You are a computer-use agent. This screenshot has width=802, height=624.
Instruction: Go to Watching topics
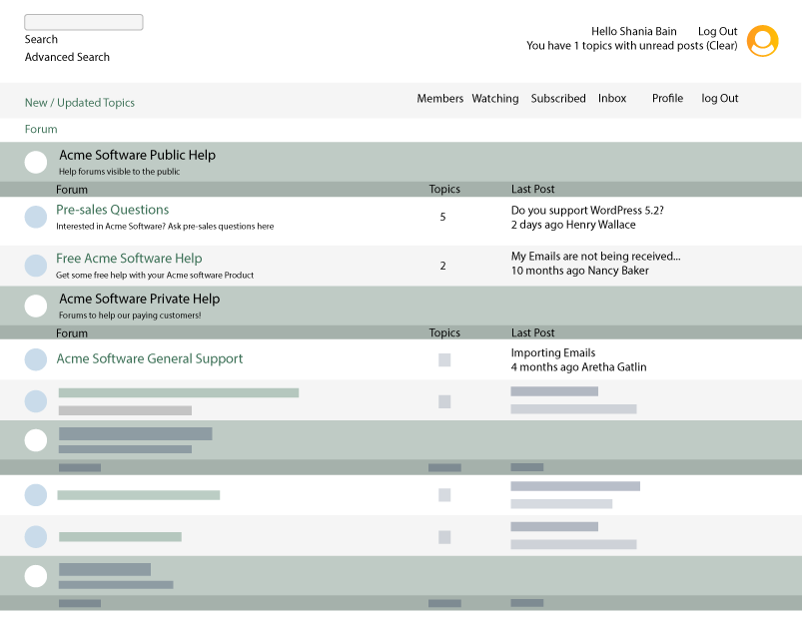495,98
